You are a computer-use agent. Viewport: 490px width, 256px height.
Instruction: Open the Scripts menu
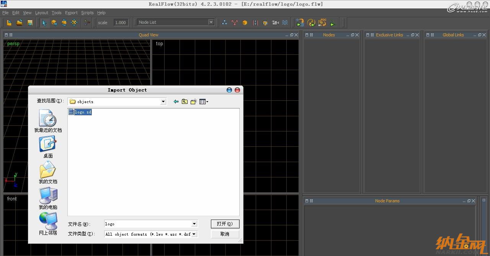(x=87, y=13)
